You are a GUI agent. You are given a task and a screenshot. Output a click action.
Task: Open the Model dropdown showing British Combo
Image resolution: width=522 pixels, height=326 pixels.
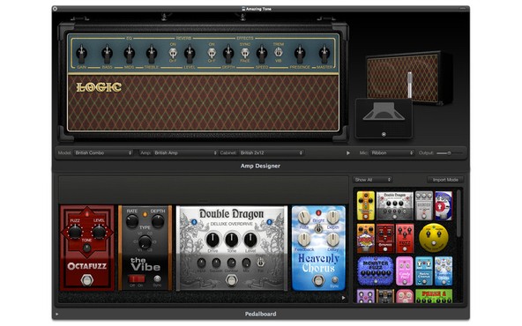tap(103, 152)
